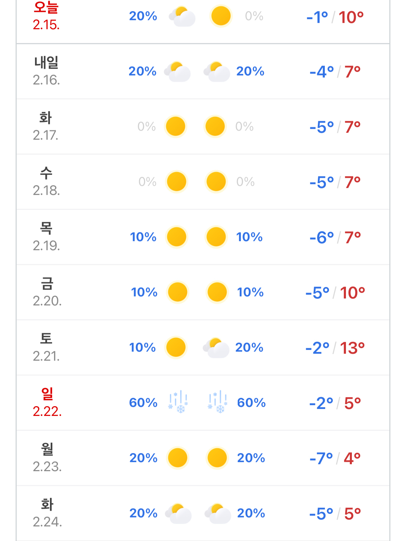Select the -7° / 4° temperature
This screenshot has height=541, width=406.
click(335, 458)
